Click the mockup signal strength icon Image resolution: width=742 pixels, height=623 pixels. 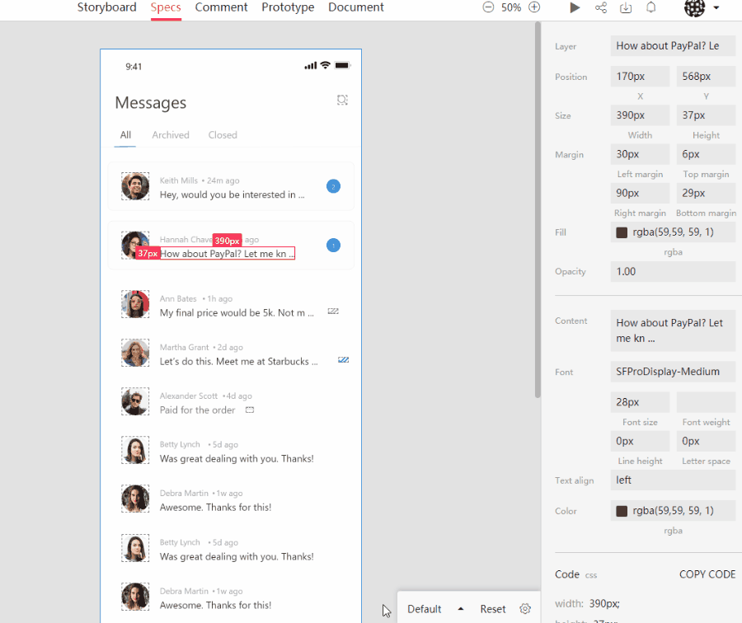coord(311,66)
